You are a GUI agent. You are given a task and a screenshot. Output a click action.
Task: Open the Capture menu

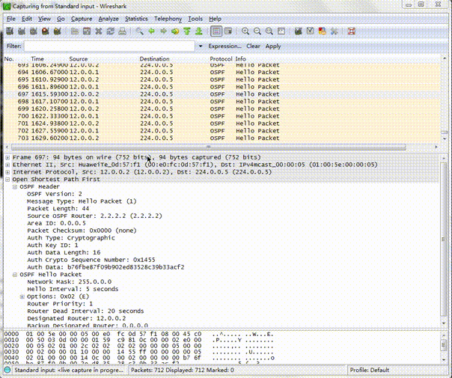pyautogui.click(x=82, y=19)
